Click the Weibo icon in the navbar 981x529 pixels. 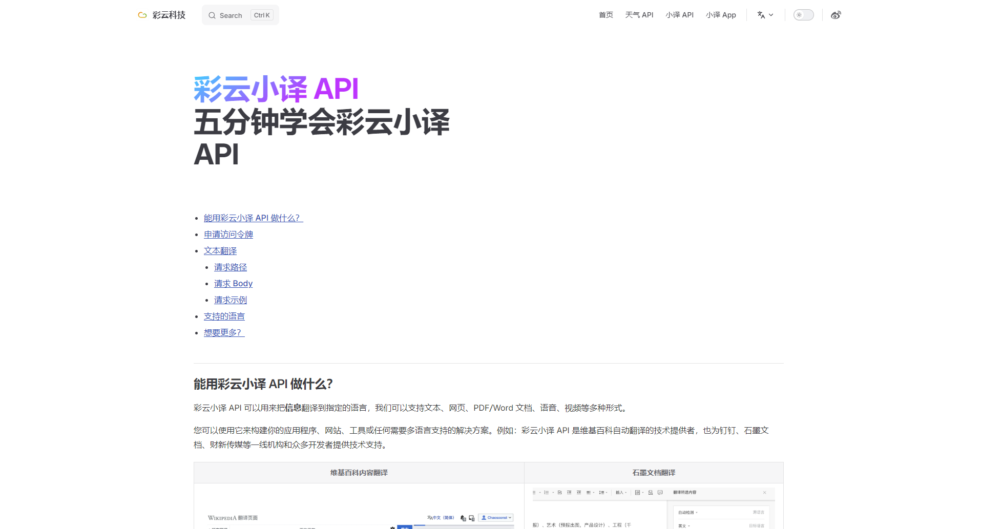coord(836,15)
